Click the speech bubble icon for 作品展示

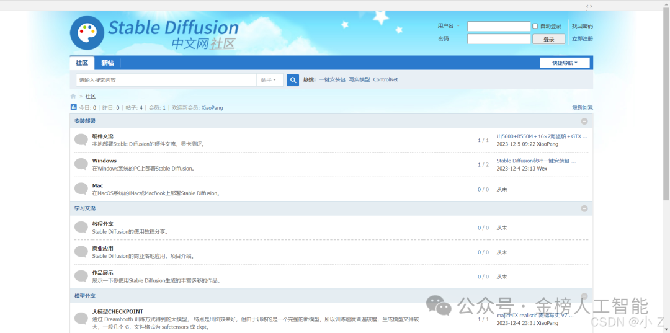tap(81, 276)
